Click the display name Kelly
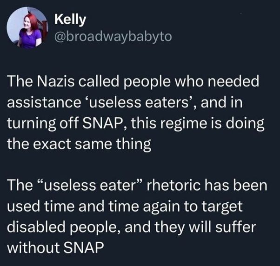This screenshot has height=266, width=280. 70,20
